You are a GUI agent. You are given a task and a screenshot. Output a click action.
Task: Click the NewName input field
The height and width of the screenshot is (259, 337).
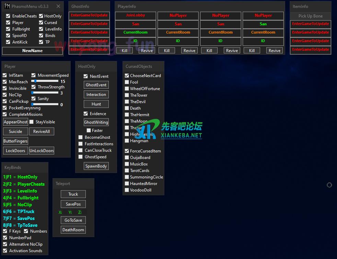click(x=33, y=51)
